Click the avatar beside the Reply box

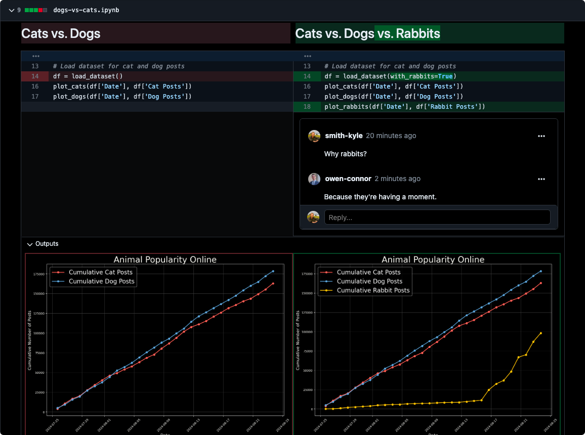point(313,217)
